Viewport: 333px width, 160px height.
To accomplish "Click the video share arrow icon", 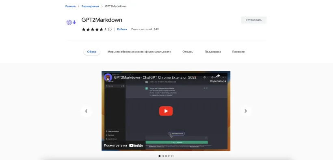I will 218,76.
